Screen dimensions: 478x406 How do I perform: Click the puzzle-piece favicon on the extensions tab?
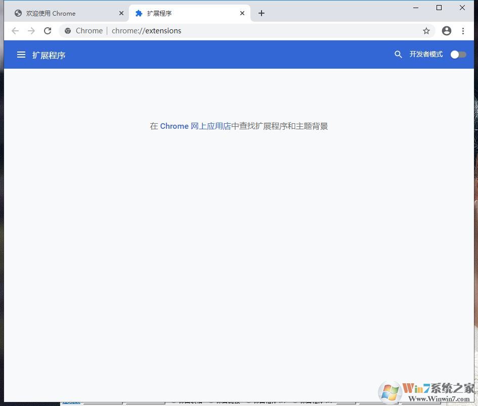tap(139, 13)
